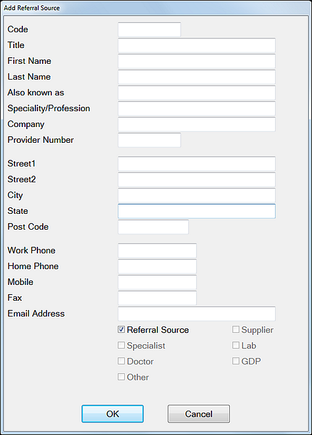Click the Provider Number field
The height and width of the screenshot is (435, 312).
150,140
